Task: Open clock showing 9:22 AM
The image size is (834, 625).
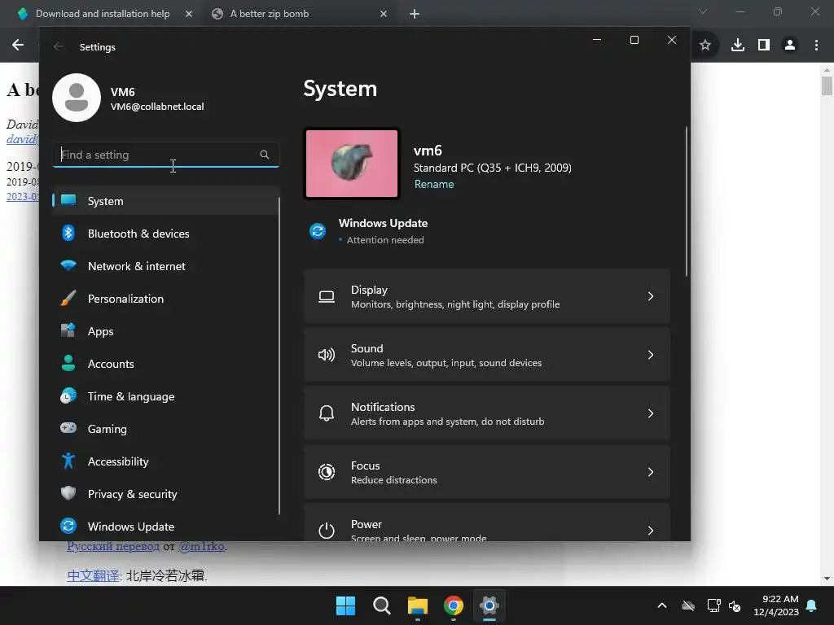Action: pos(776,605)
